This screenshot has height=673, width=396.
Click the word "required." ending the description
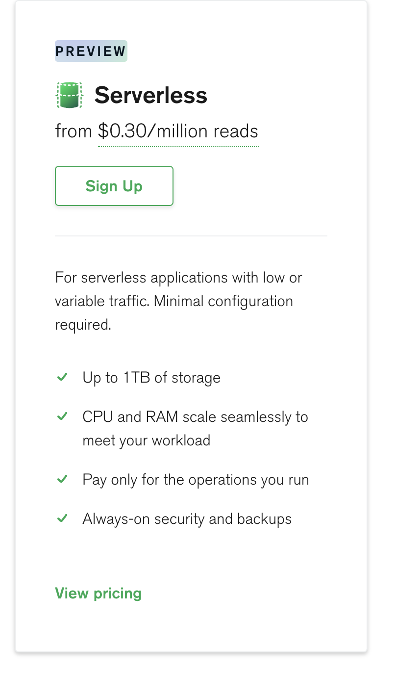(83, 324)
